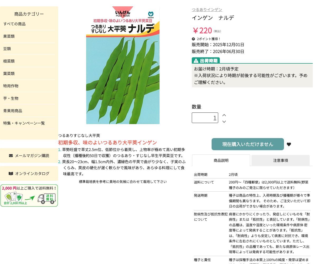
Task: Toggle the heart favorite icon
Action: (289, 144)
